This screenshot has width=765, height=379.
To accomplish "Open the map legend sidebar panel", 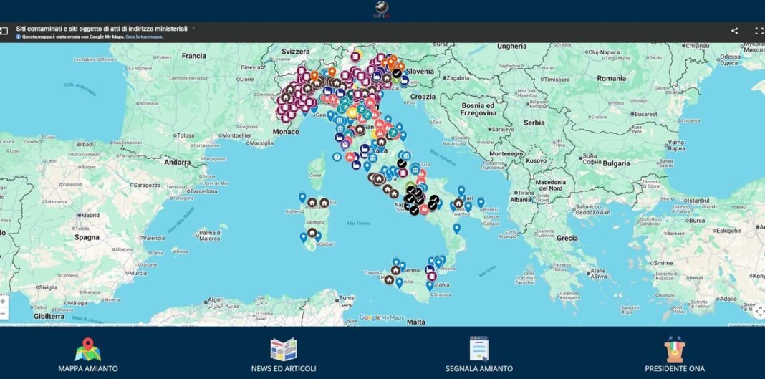I will (4, 32).
